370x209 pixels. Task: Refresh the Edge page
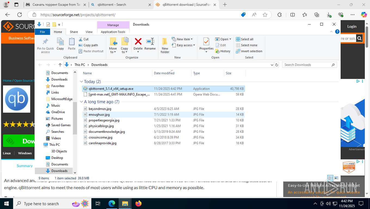(x=20, y=15)
